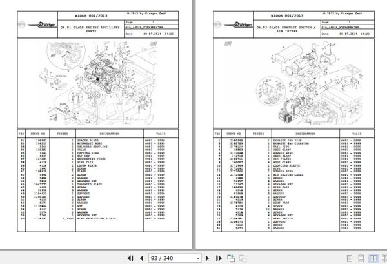The image size is (387, 264).
Task: Jump to the first page
Action: (130, 258)
